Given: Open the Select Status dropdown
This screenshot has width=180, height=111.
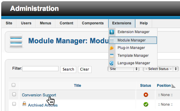Looking at the screenshot, I should pyautogui.click(x=161, y=69).
